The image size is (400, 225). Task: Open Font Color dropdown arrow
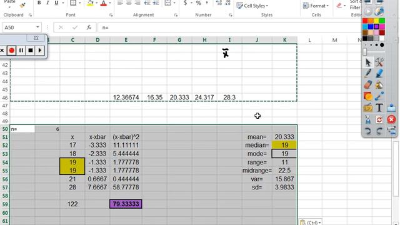tap(110, 3)
